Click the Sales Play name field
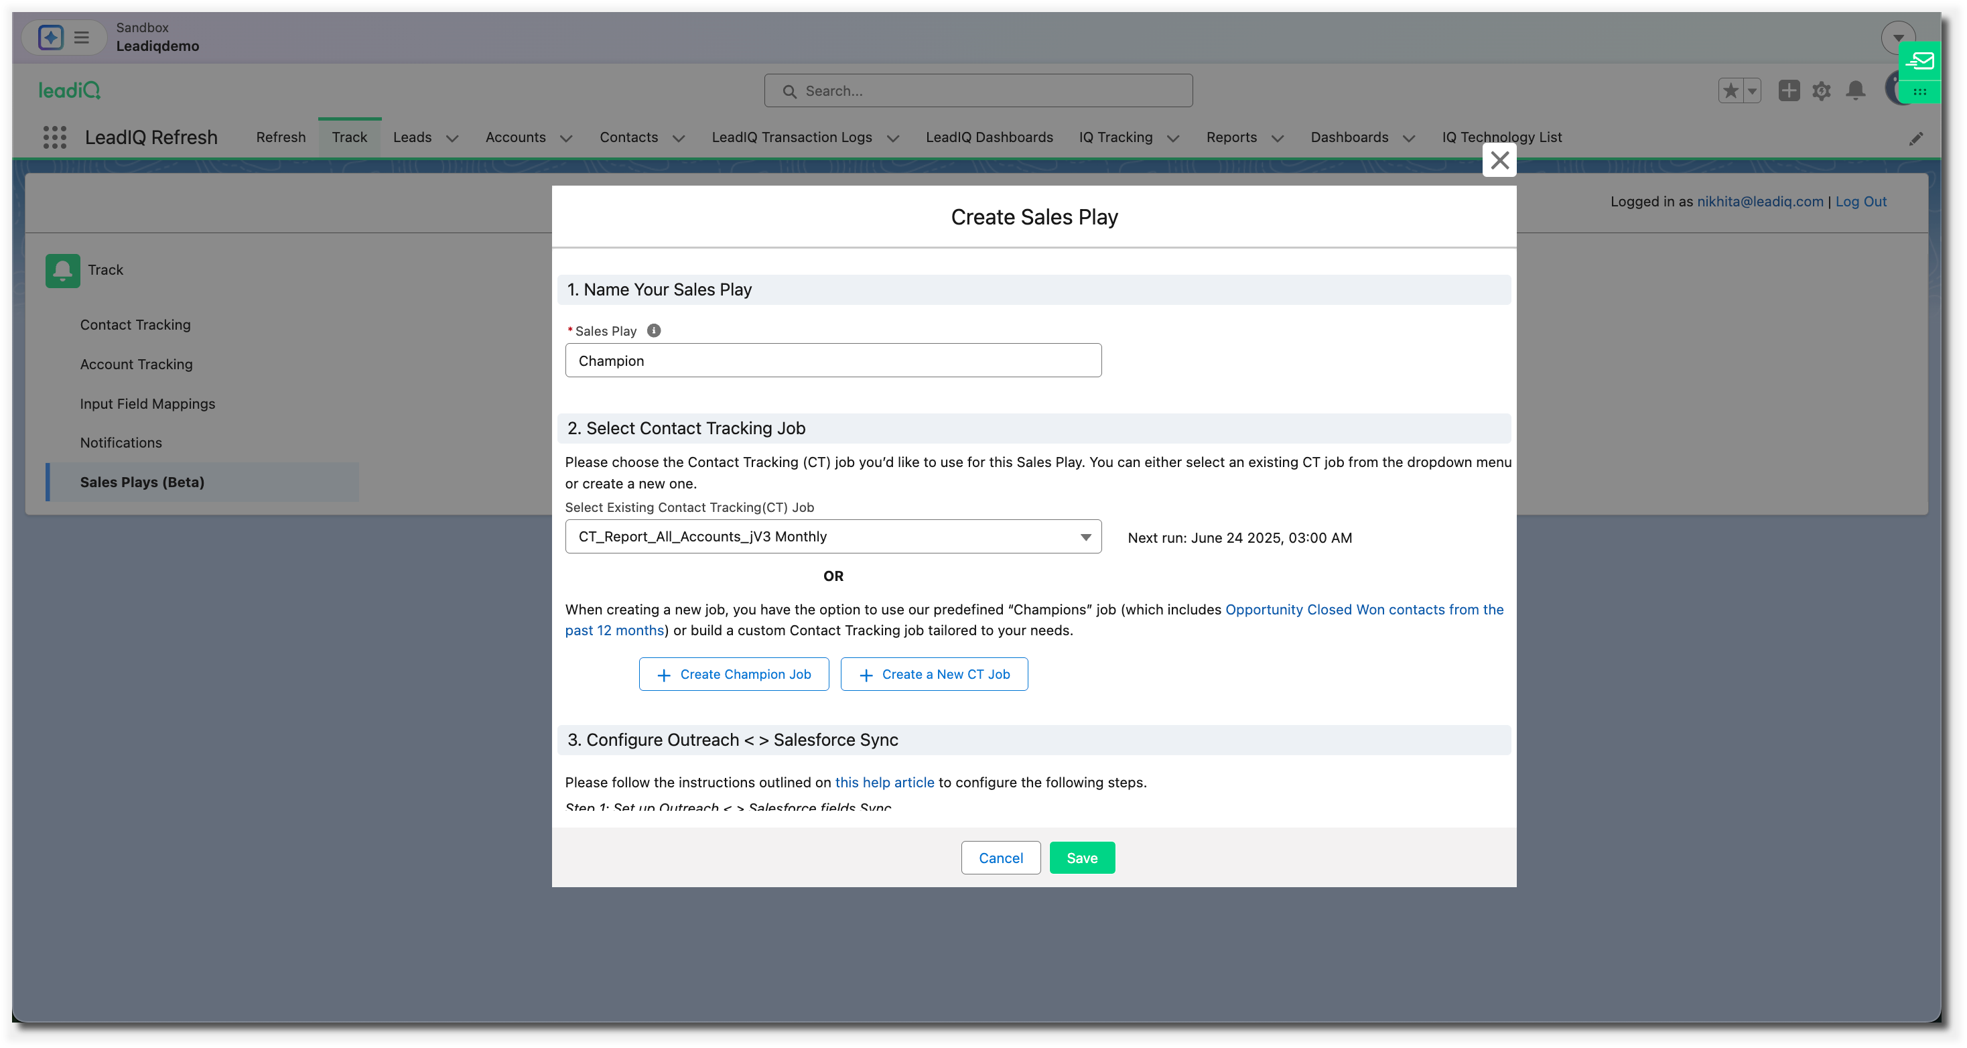This screenshot has width=1967, height=1048. click(833, 361)
